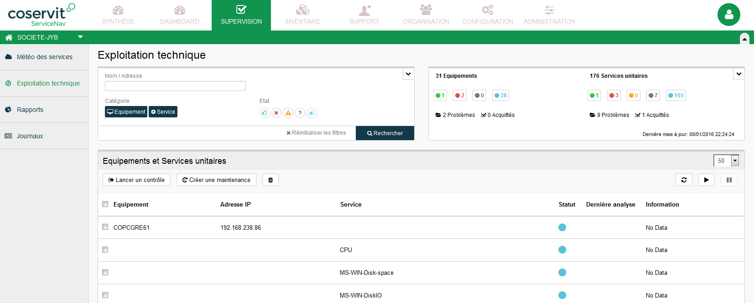Open the 50 rows-per-page dropdown
Screen dimensions: 754x303
726,161
